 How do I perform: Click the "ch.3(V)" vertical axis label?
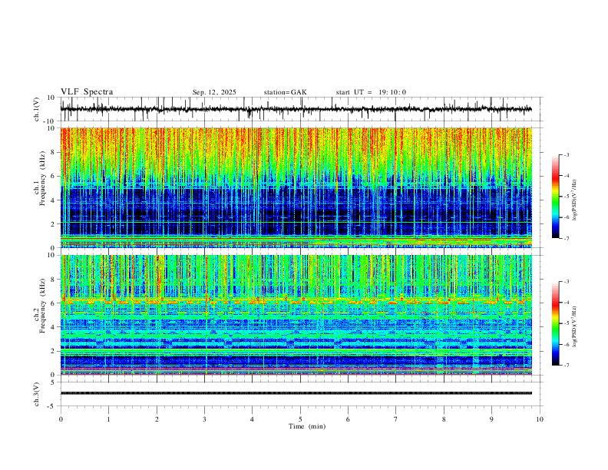tap(37, 394)
